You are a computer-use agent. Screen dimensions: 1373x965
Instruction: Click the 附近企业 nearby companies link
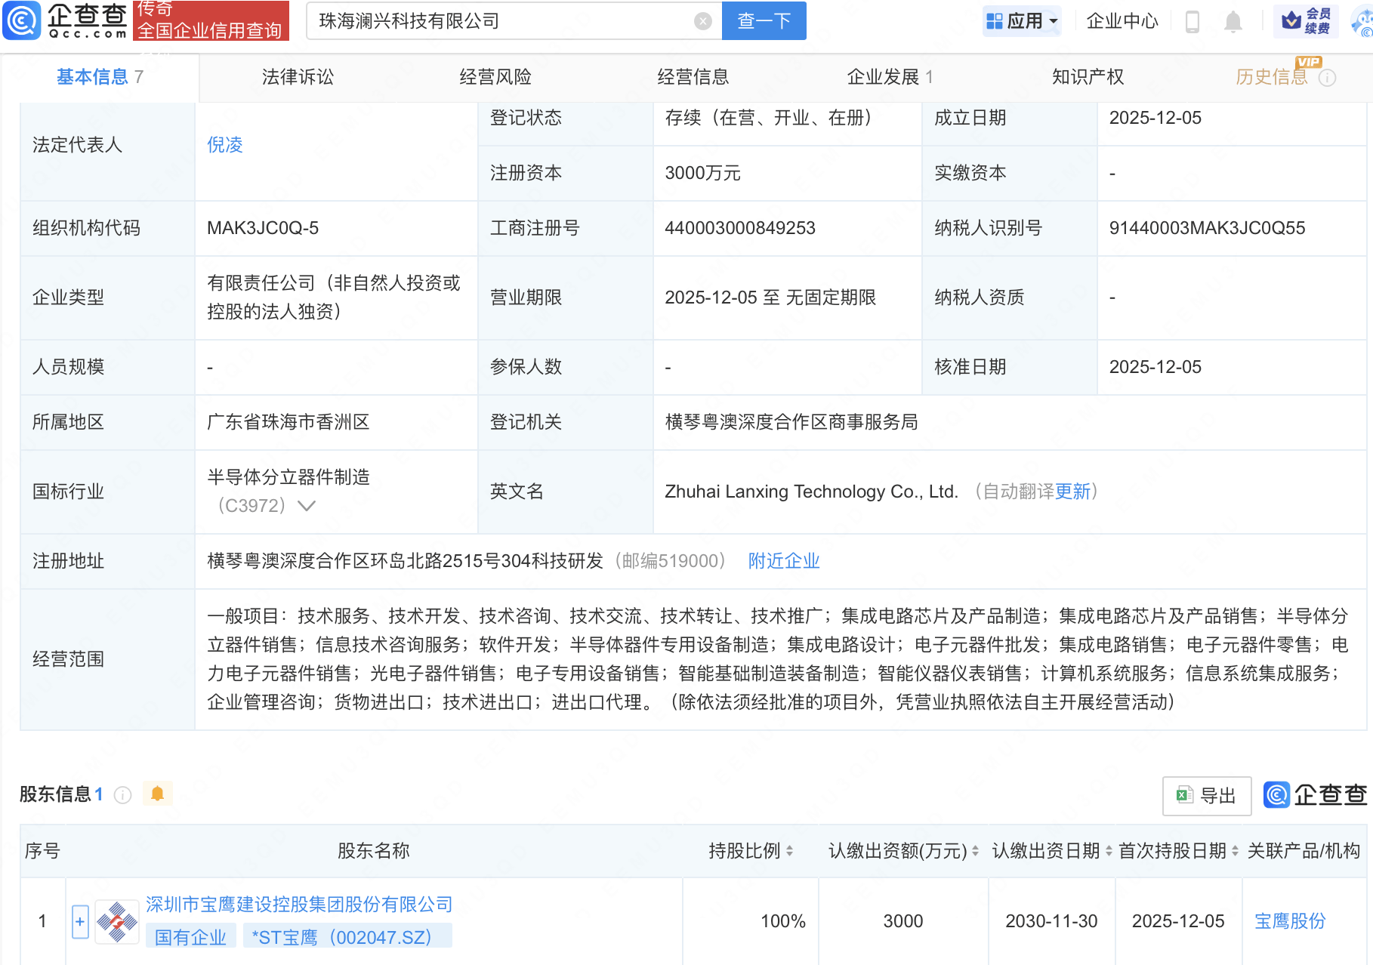783,561
